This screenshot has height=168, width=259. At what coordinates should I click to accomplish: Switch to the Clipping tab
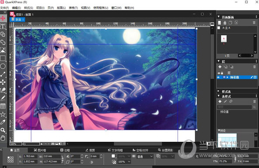point(90,150)
